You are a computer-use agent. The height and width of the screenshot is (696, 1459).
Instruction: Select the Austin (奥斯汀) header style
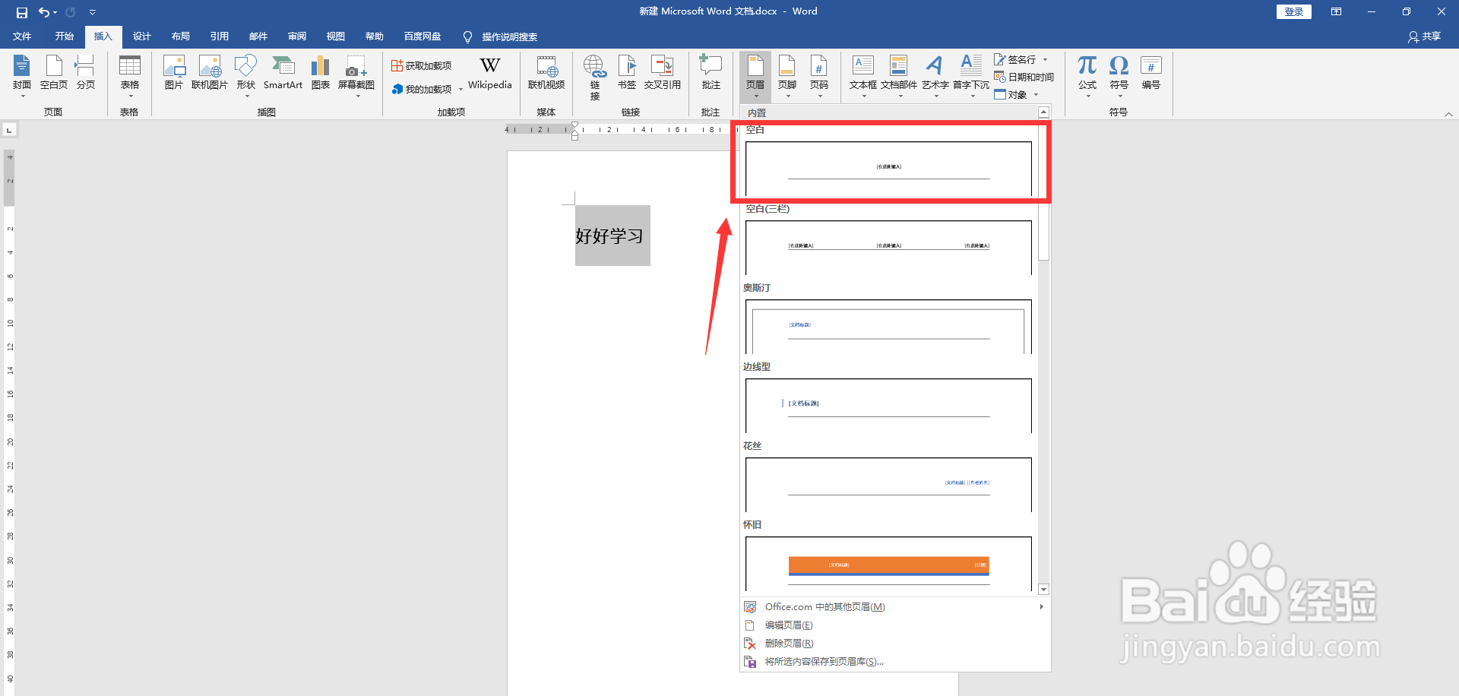coord(888,327)
